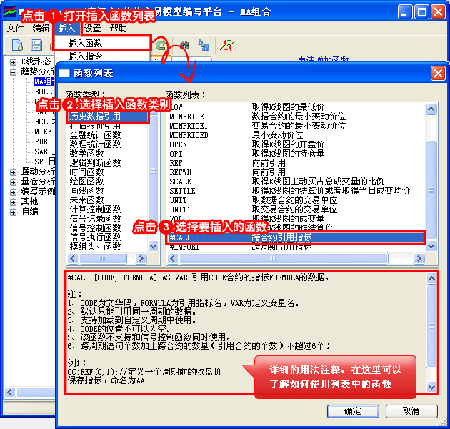The width and height of the screenshot is (450, 429).
Task: Choose 插入函数... from the menu
Action: pos(90,44)
